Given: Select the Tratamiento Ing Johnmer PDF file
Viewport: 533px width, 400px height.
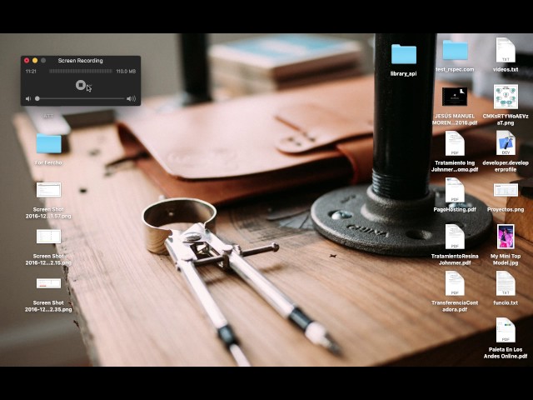Looking at the screenshot, I should click(454, 143).
